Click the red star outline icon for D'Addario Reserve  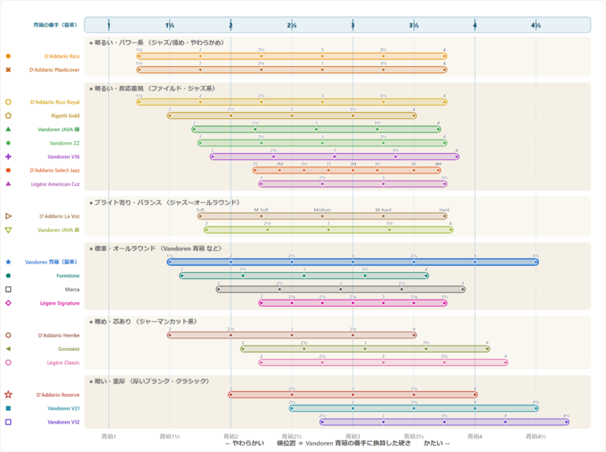click(8, 394)
